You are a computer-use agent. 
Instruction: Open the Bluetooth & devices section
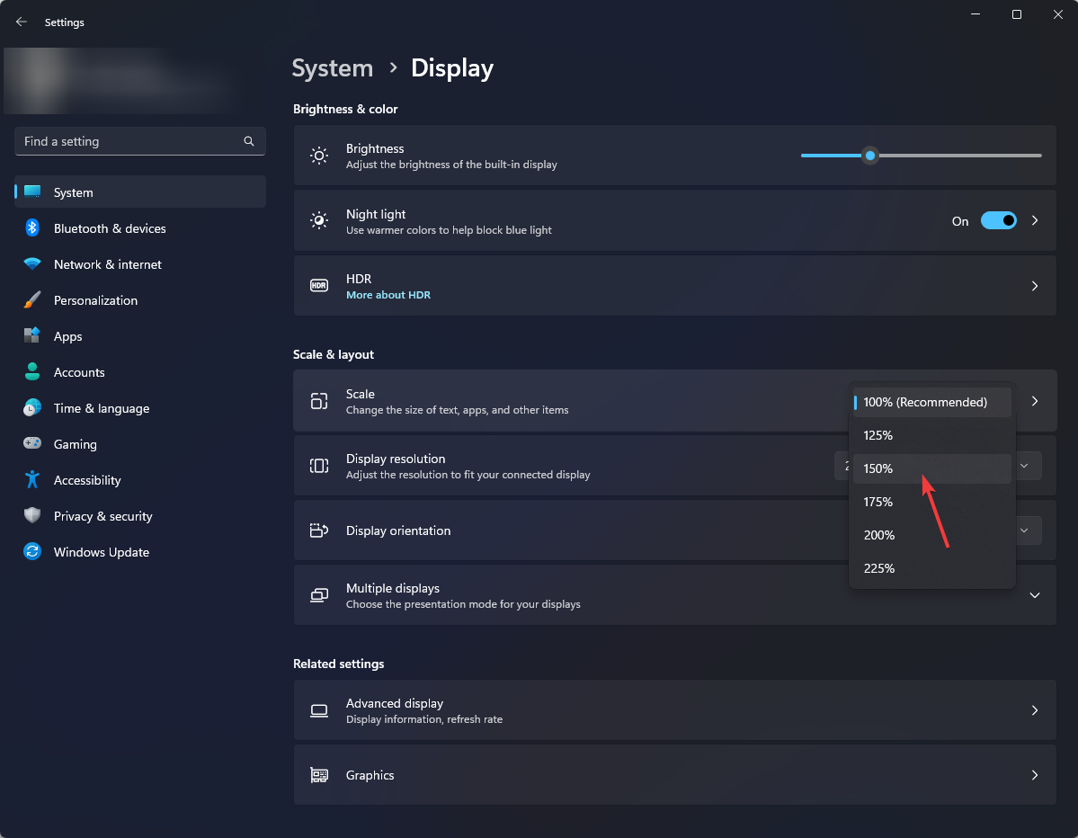tap(109, 228)
